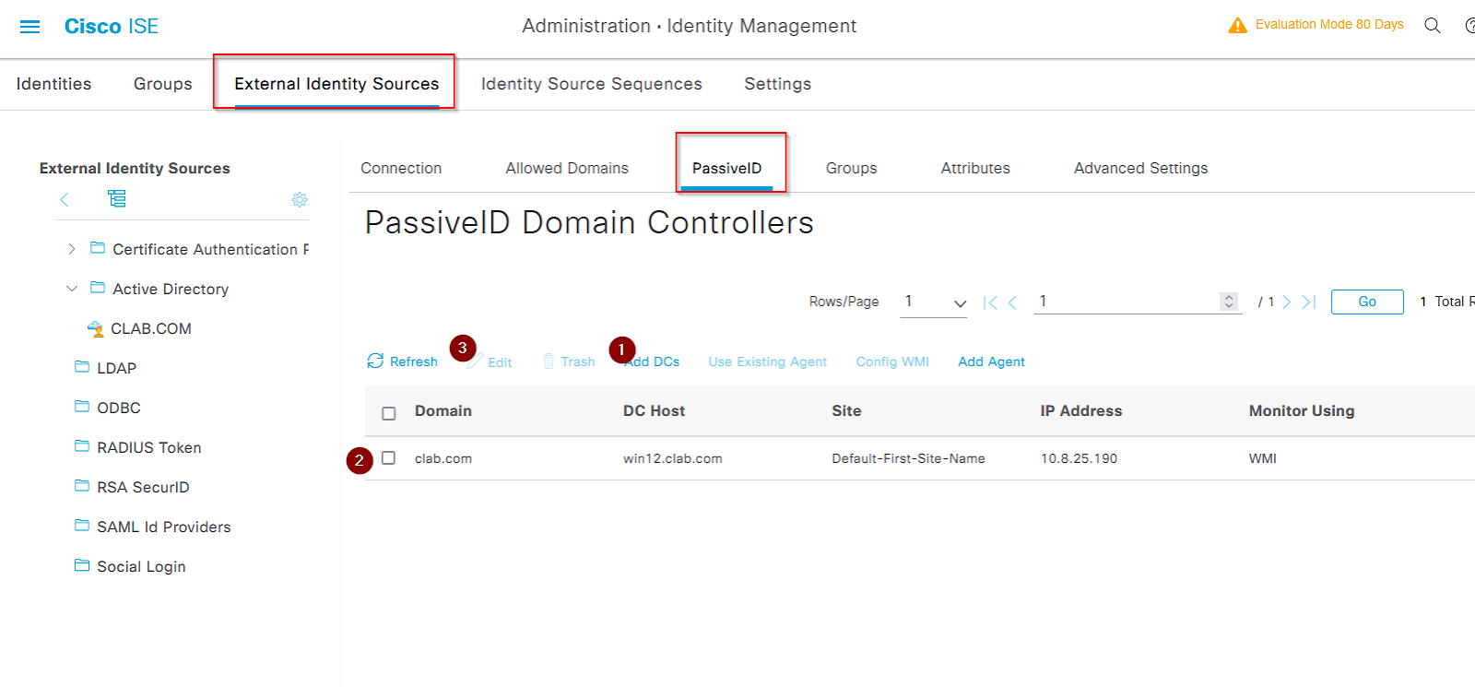Click the Domain column header

pyautogui.click(x=443, y=411)
